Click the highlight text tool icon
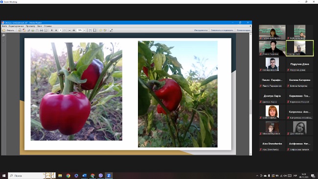Viewport: 318px width, 179px height. click(105, 30)
